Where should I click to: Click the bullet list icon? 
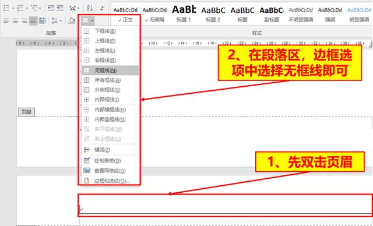[x=6, y=8]
